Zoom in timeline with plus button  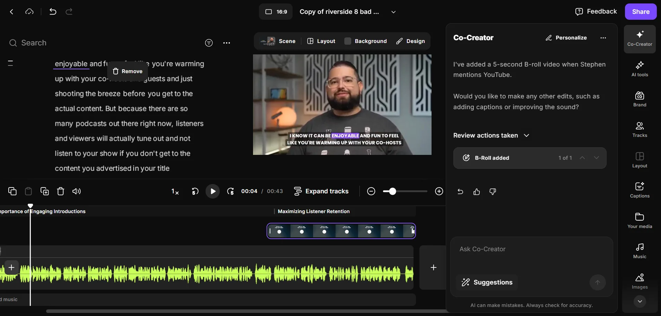pos(439,191)
